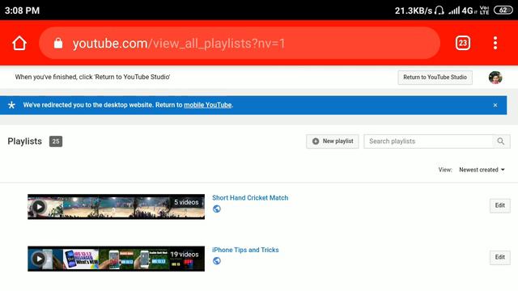518x291 pixels.
Task: Dismiss the blue redirect notification banner
Action: (x=495, y=105)
